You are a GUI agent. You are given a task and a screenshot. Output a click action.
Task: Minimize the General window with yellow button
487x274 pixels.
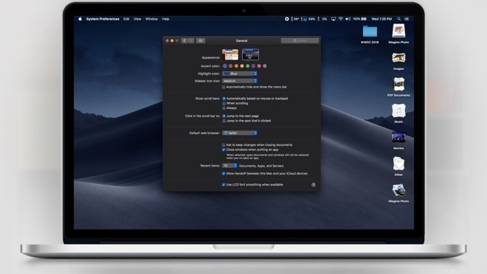[172, 41]
